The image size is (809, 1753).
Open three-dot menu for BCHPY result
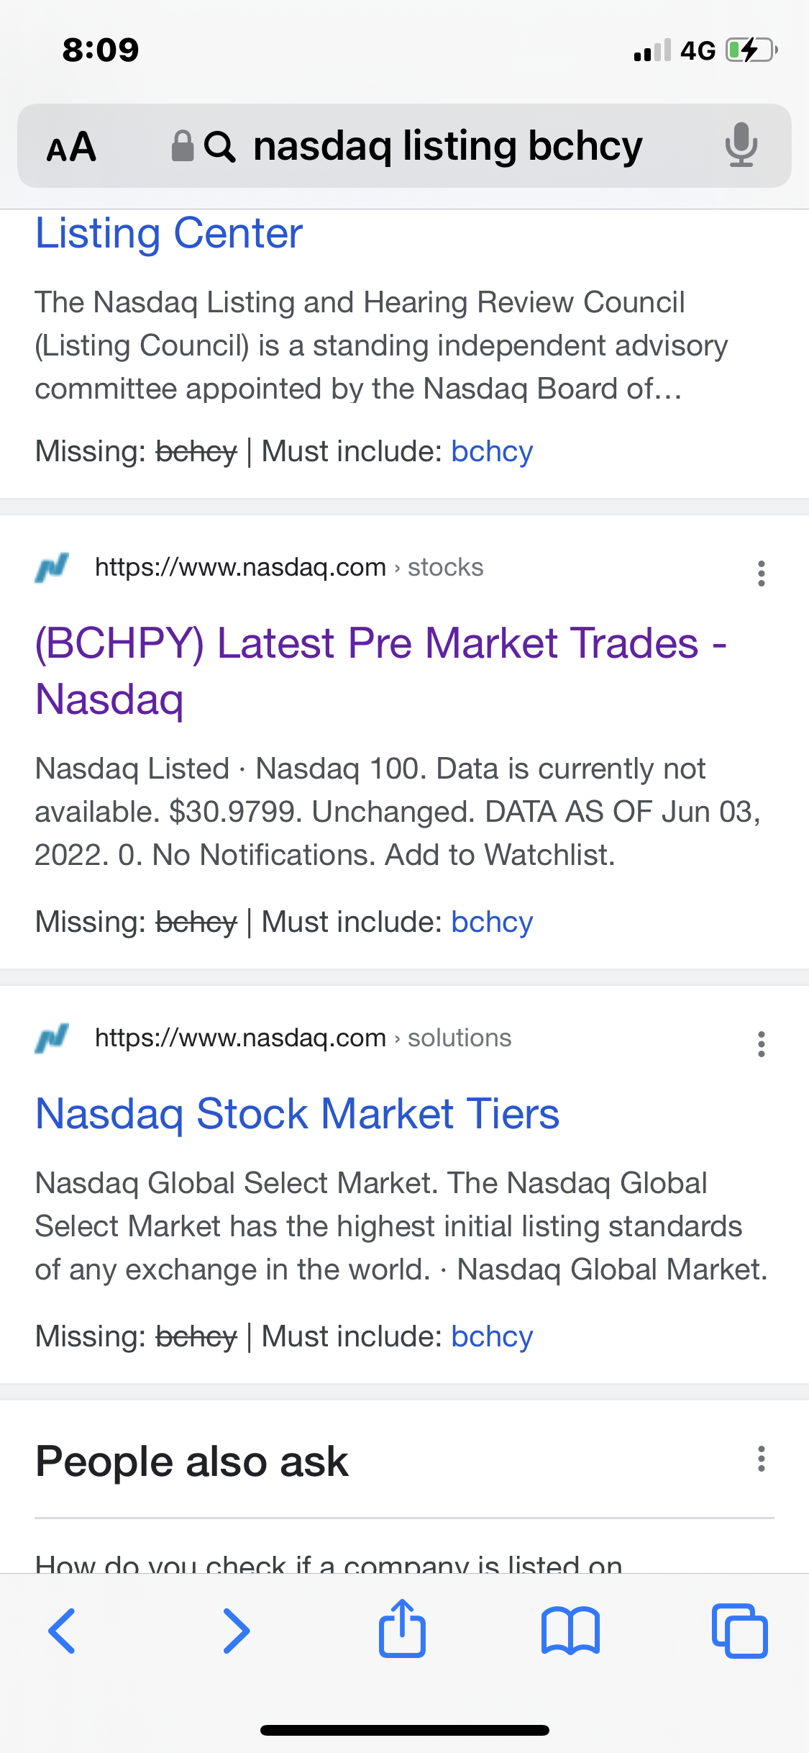(x=762, y=574)
